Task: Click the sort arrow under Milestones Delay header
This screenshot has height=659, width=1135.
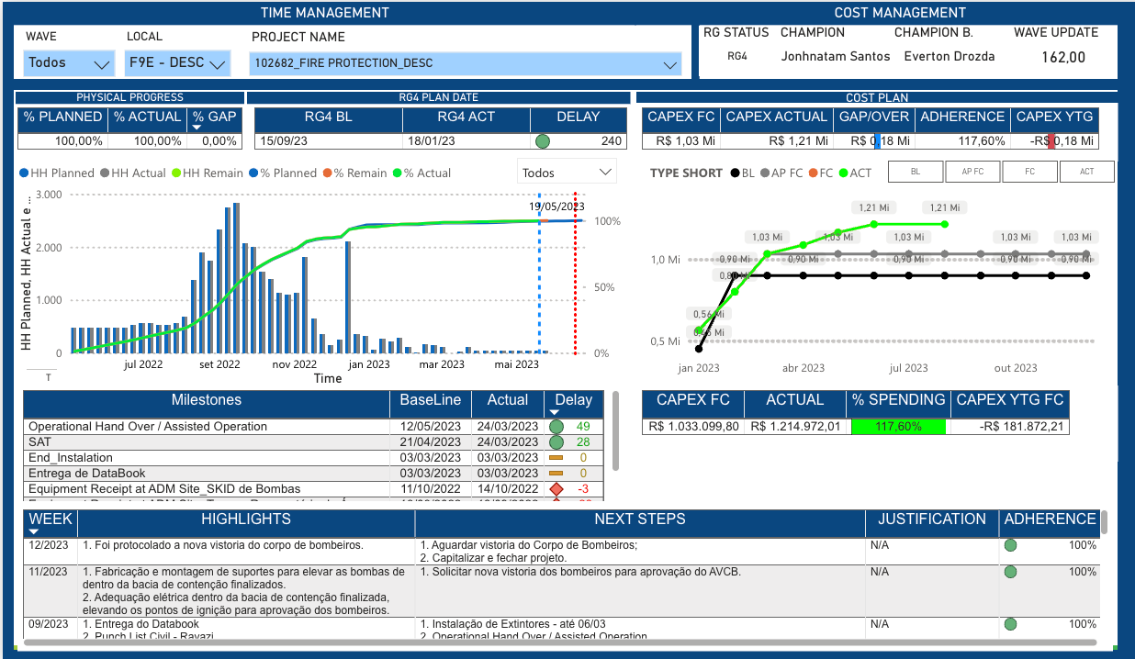Action: tap(555, 413)
